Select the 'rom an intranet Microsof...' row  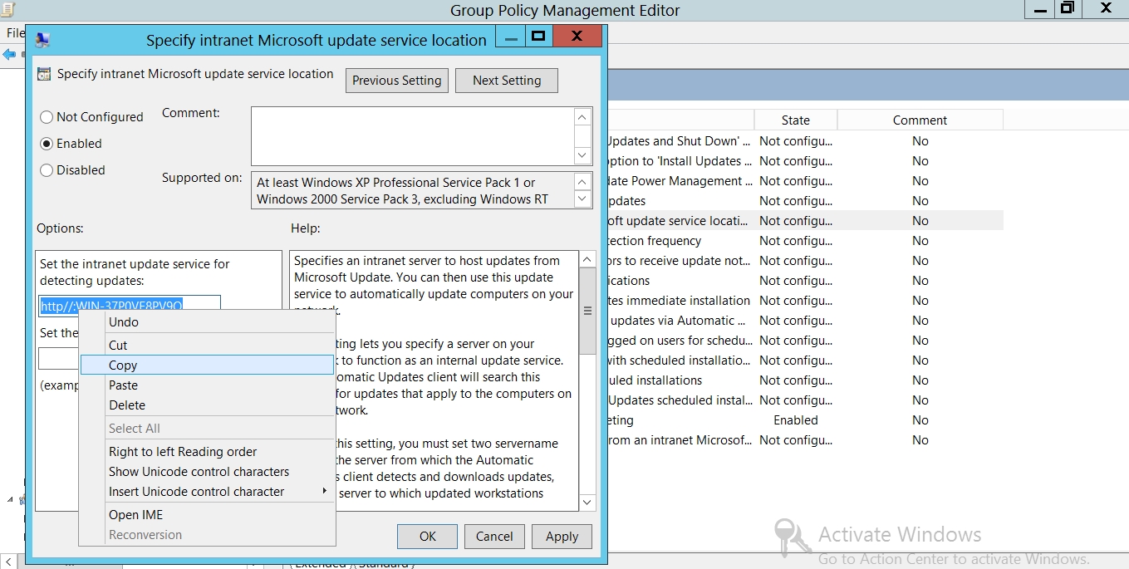pyautogui.click(x=804, y=440)
